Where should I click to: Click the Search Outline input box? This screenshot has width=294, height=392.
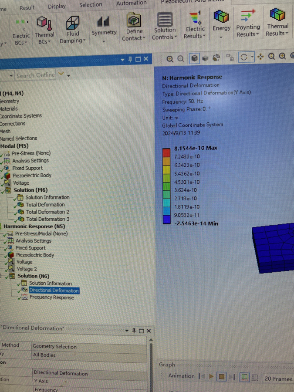coord(36,75)
